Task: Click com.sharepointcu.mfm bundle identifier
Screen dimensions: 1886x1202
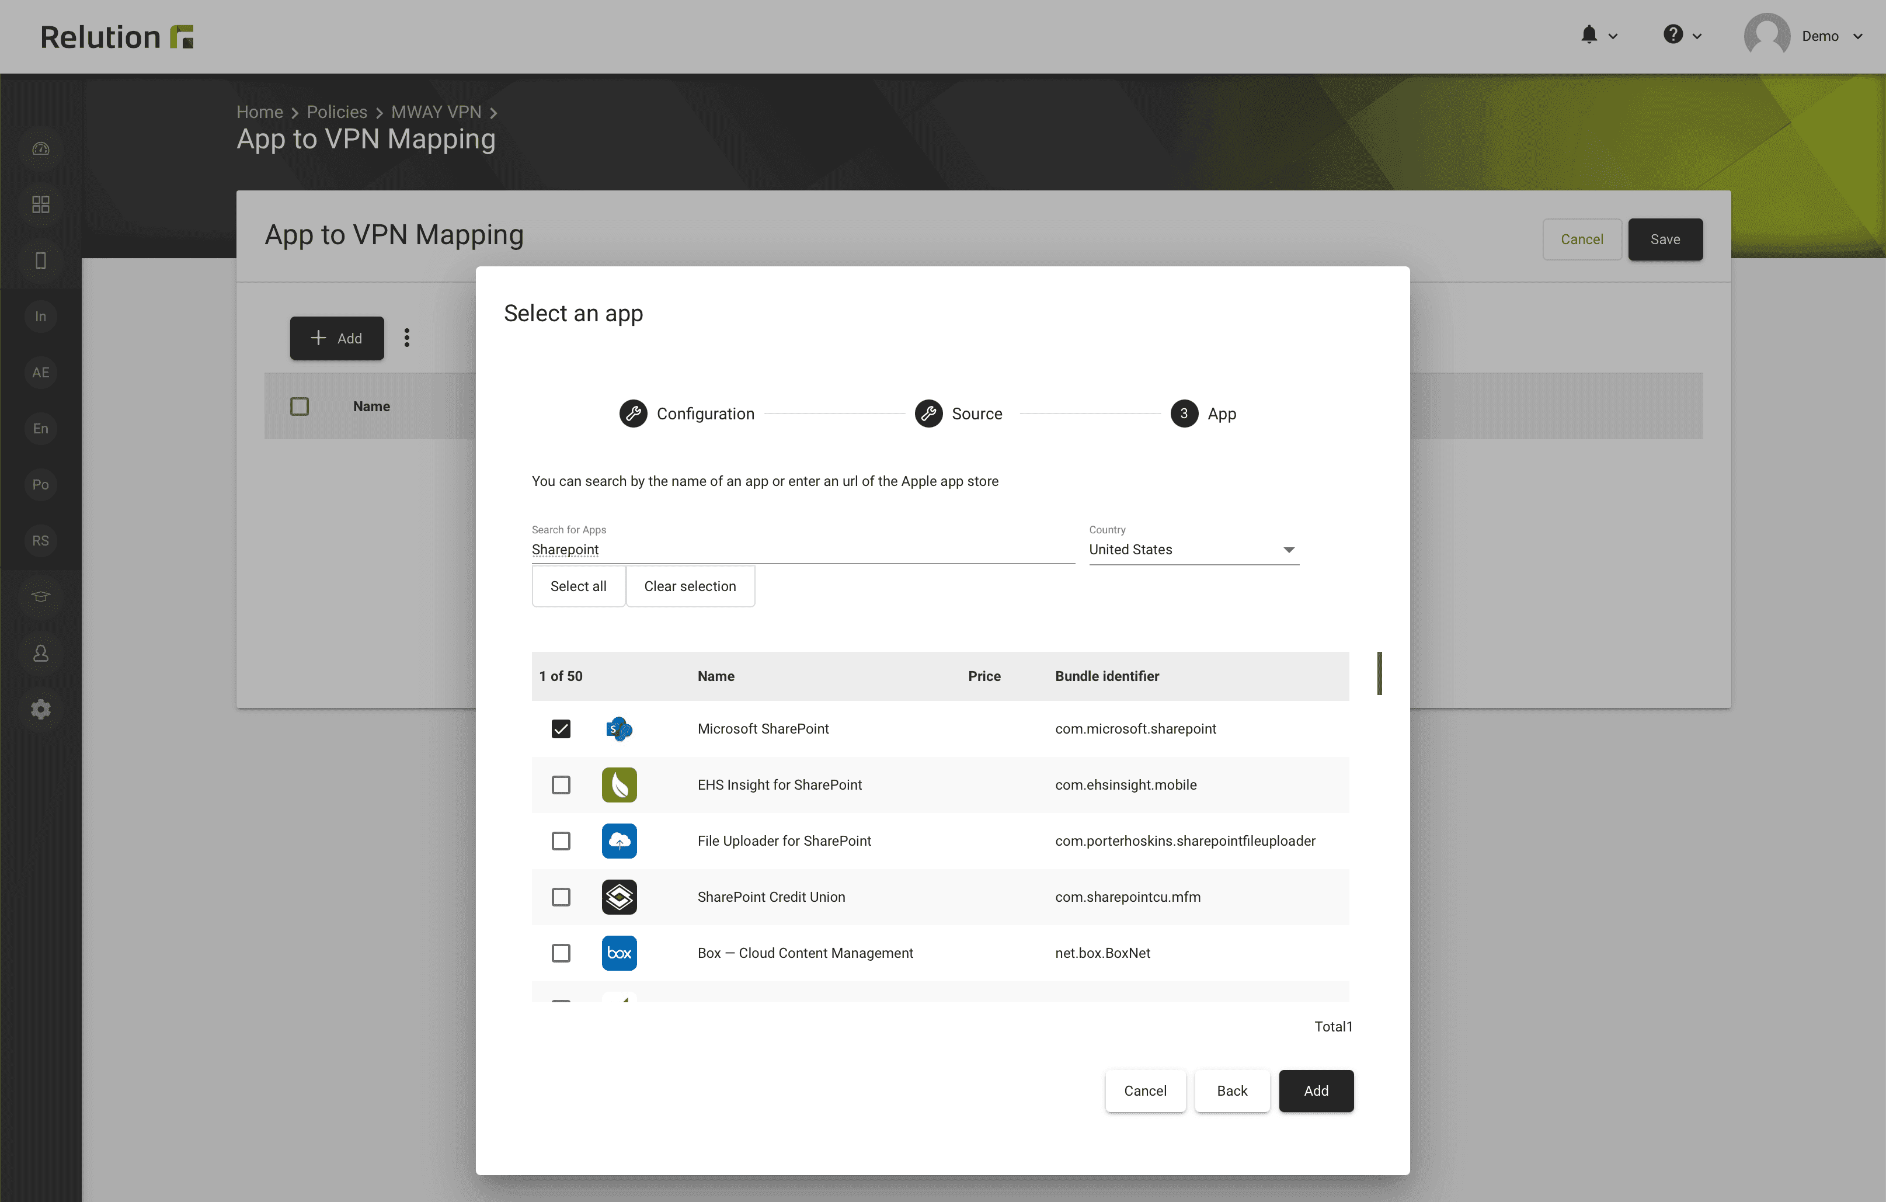Action: pyautogui.click(x=1127, y=897)
